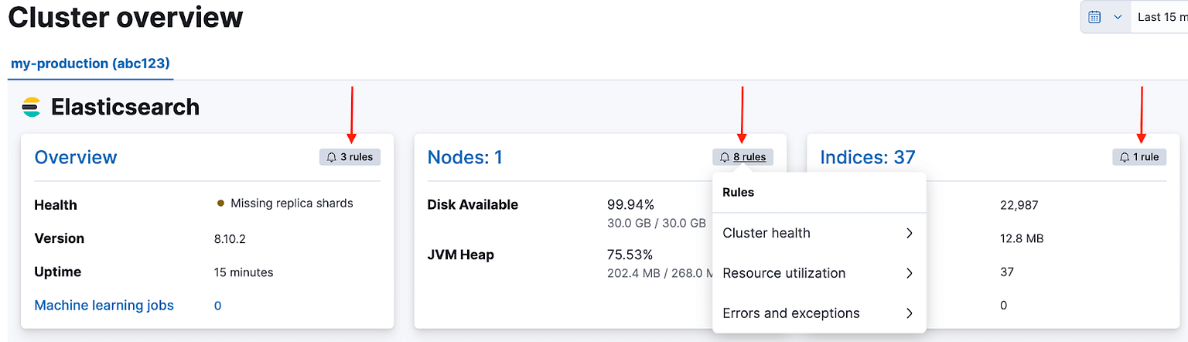The height and width of the screenshot is (342, 1188).
Task: Expand Errors and exceptions chevron arrow
Action: (910, 313)
